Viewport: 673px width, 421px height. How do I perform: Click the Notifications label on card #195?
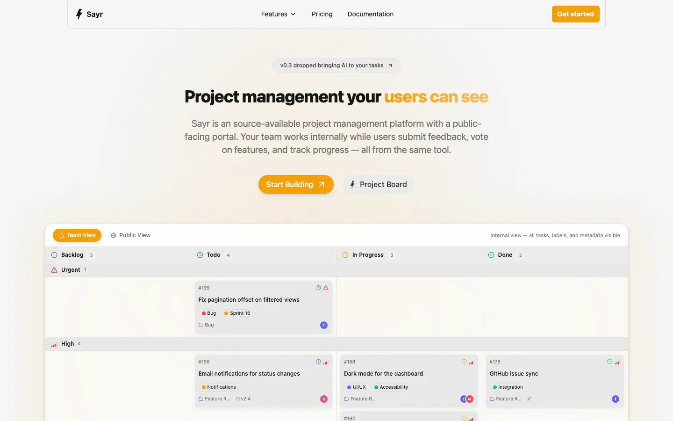click(219, 387)
